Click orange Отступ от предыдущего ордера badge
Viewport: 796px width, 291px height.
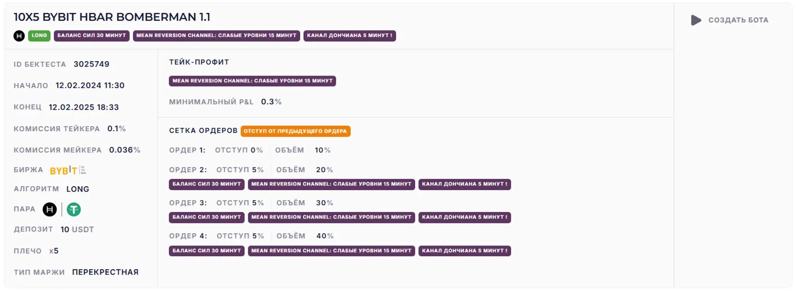click(x=296, y=131)
